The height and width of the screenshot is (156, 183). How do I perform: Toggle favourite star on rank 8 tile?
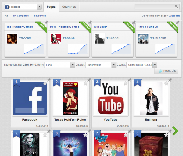[166, 135]
